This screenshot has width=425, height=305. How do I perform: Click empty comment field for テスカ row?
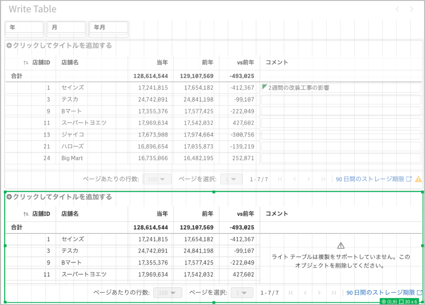[340, 100]
